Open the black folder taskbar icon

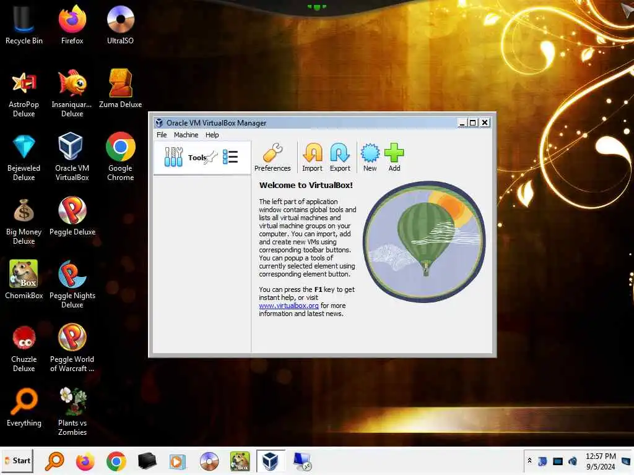(147, 461)
